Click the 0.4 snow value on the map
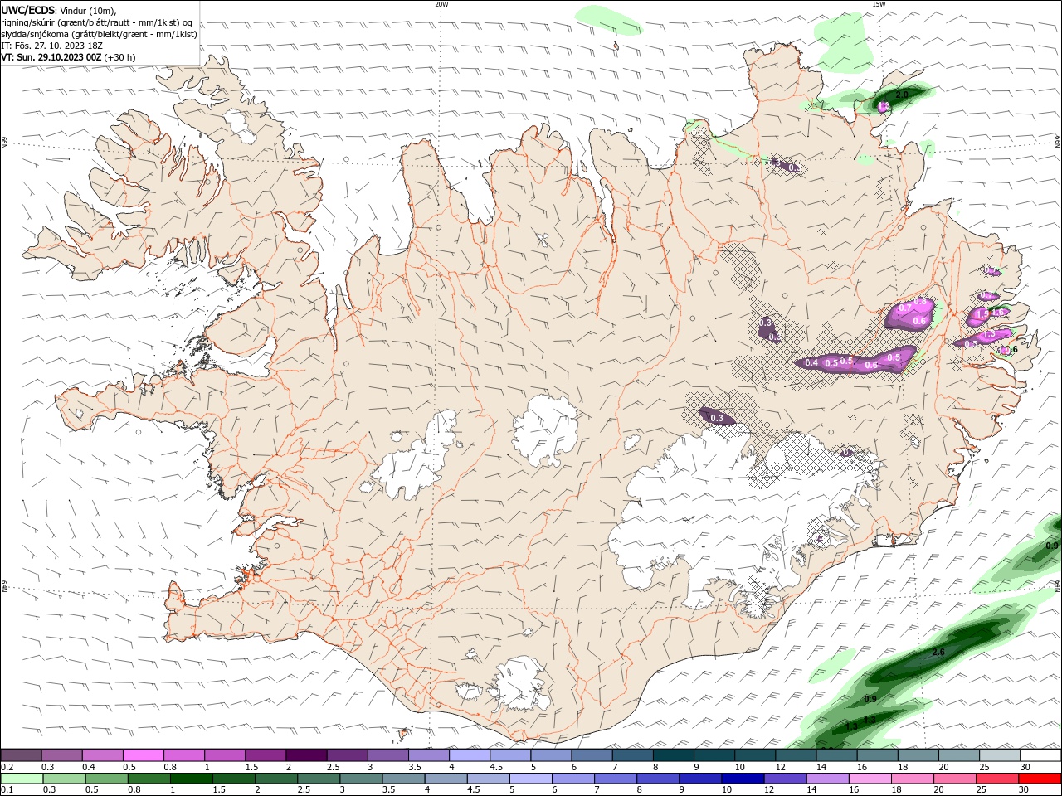Screen dimensions: 1062x796 pos(811,362)
